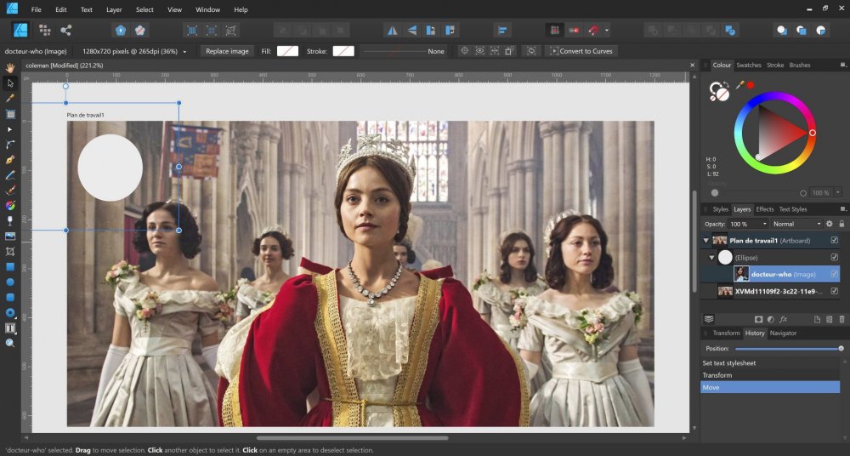Select the Zoom tool in left toolbar
850x456 pixels.
tap(10, 343)
